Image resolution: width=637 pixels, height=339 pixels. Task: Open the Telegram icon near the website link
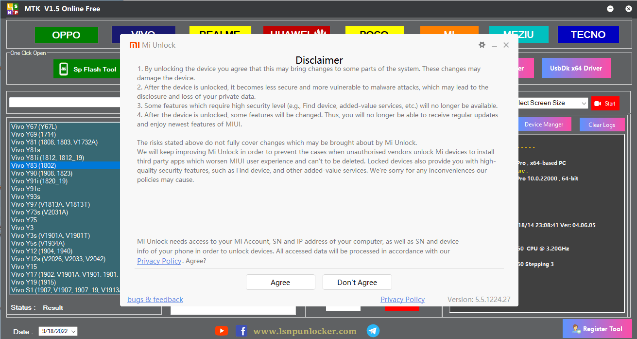click(373, 331)
